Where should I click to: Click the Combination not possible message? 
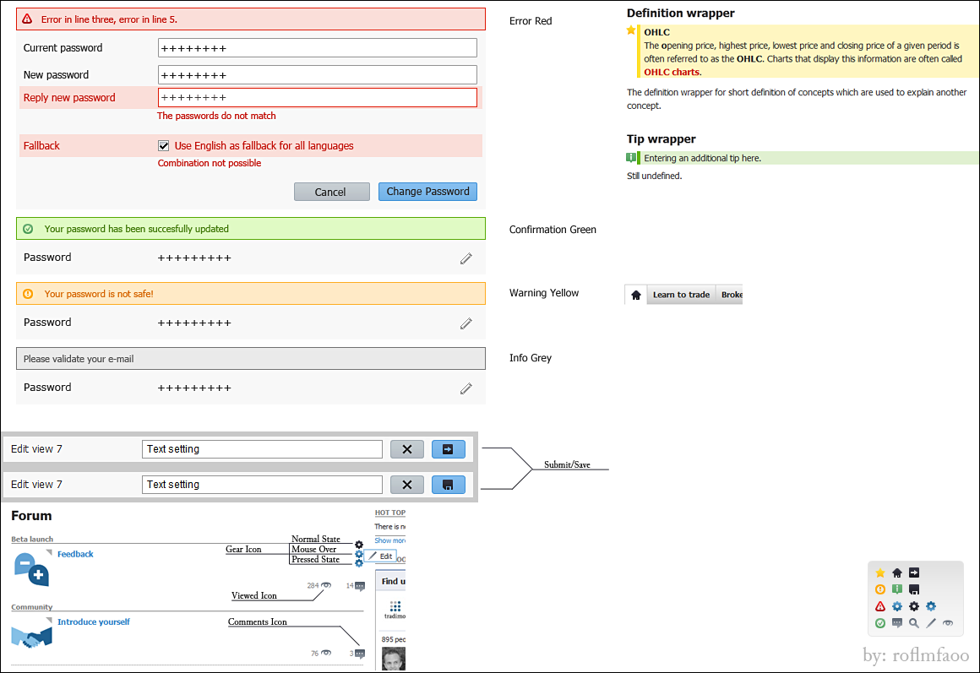click(210, 163)
